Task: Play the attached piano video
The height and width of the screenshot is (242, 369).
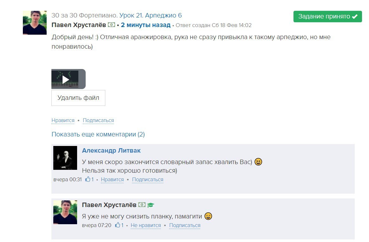Action: point(66,79)
